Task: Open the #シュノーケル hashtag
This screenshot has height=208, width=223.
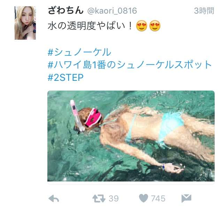Action: click(79, 52)
